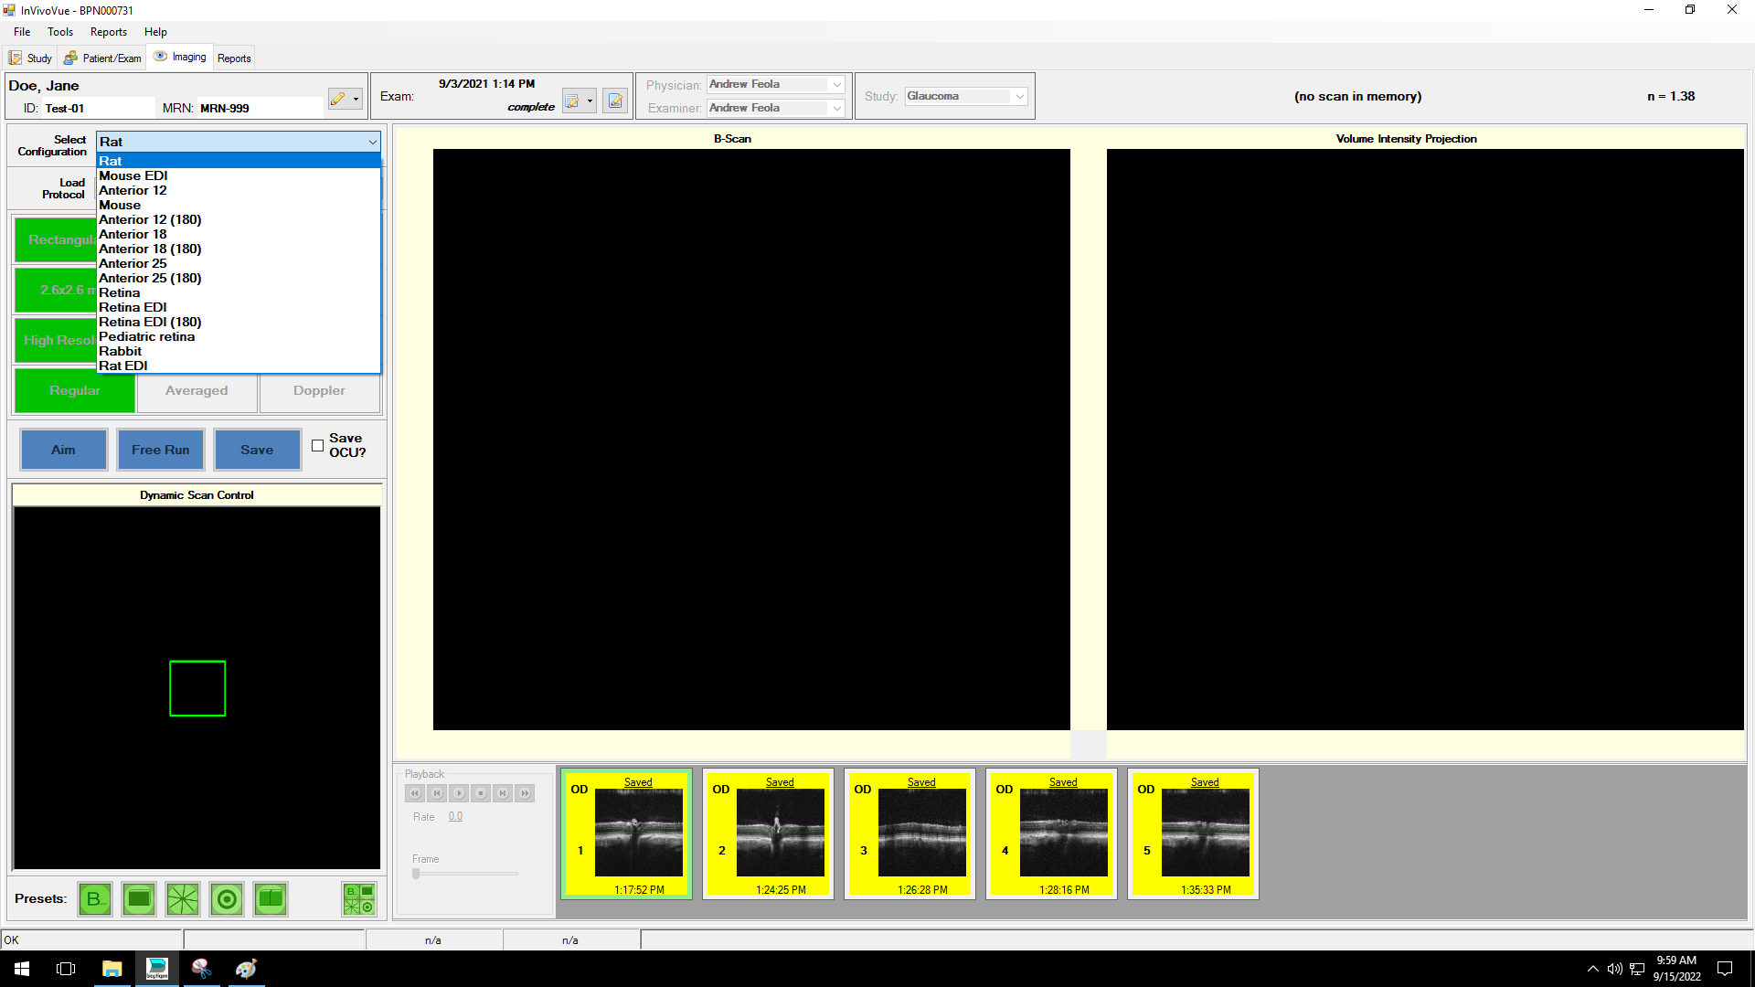
Task: Click the mixed four-scan preset icon
Action: click(x=359, y=899)
